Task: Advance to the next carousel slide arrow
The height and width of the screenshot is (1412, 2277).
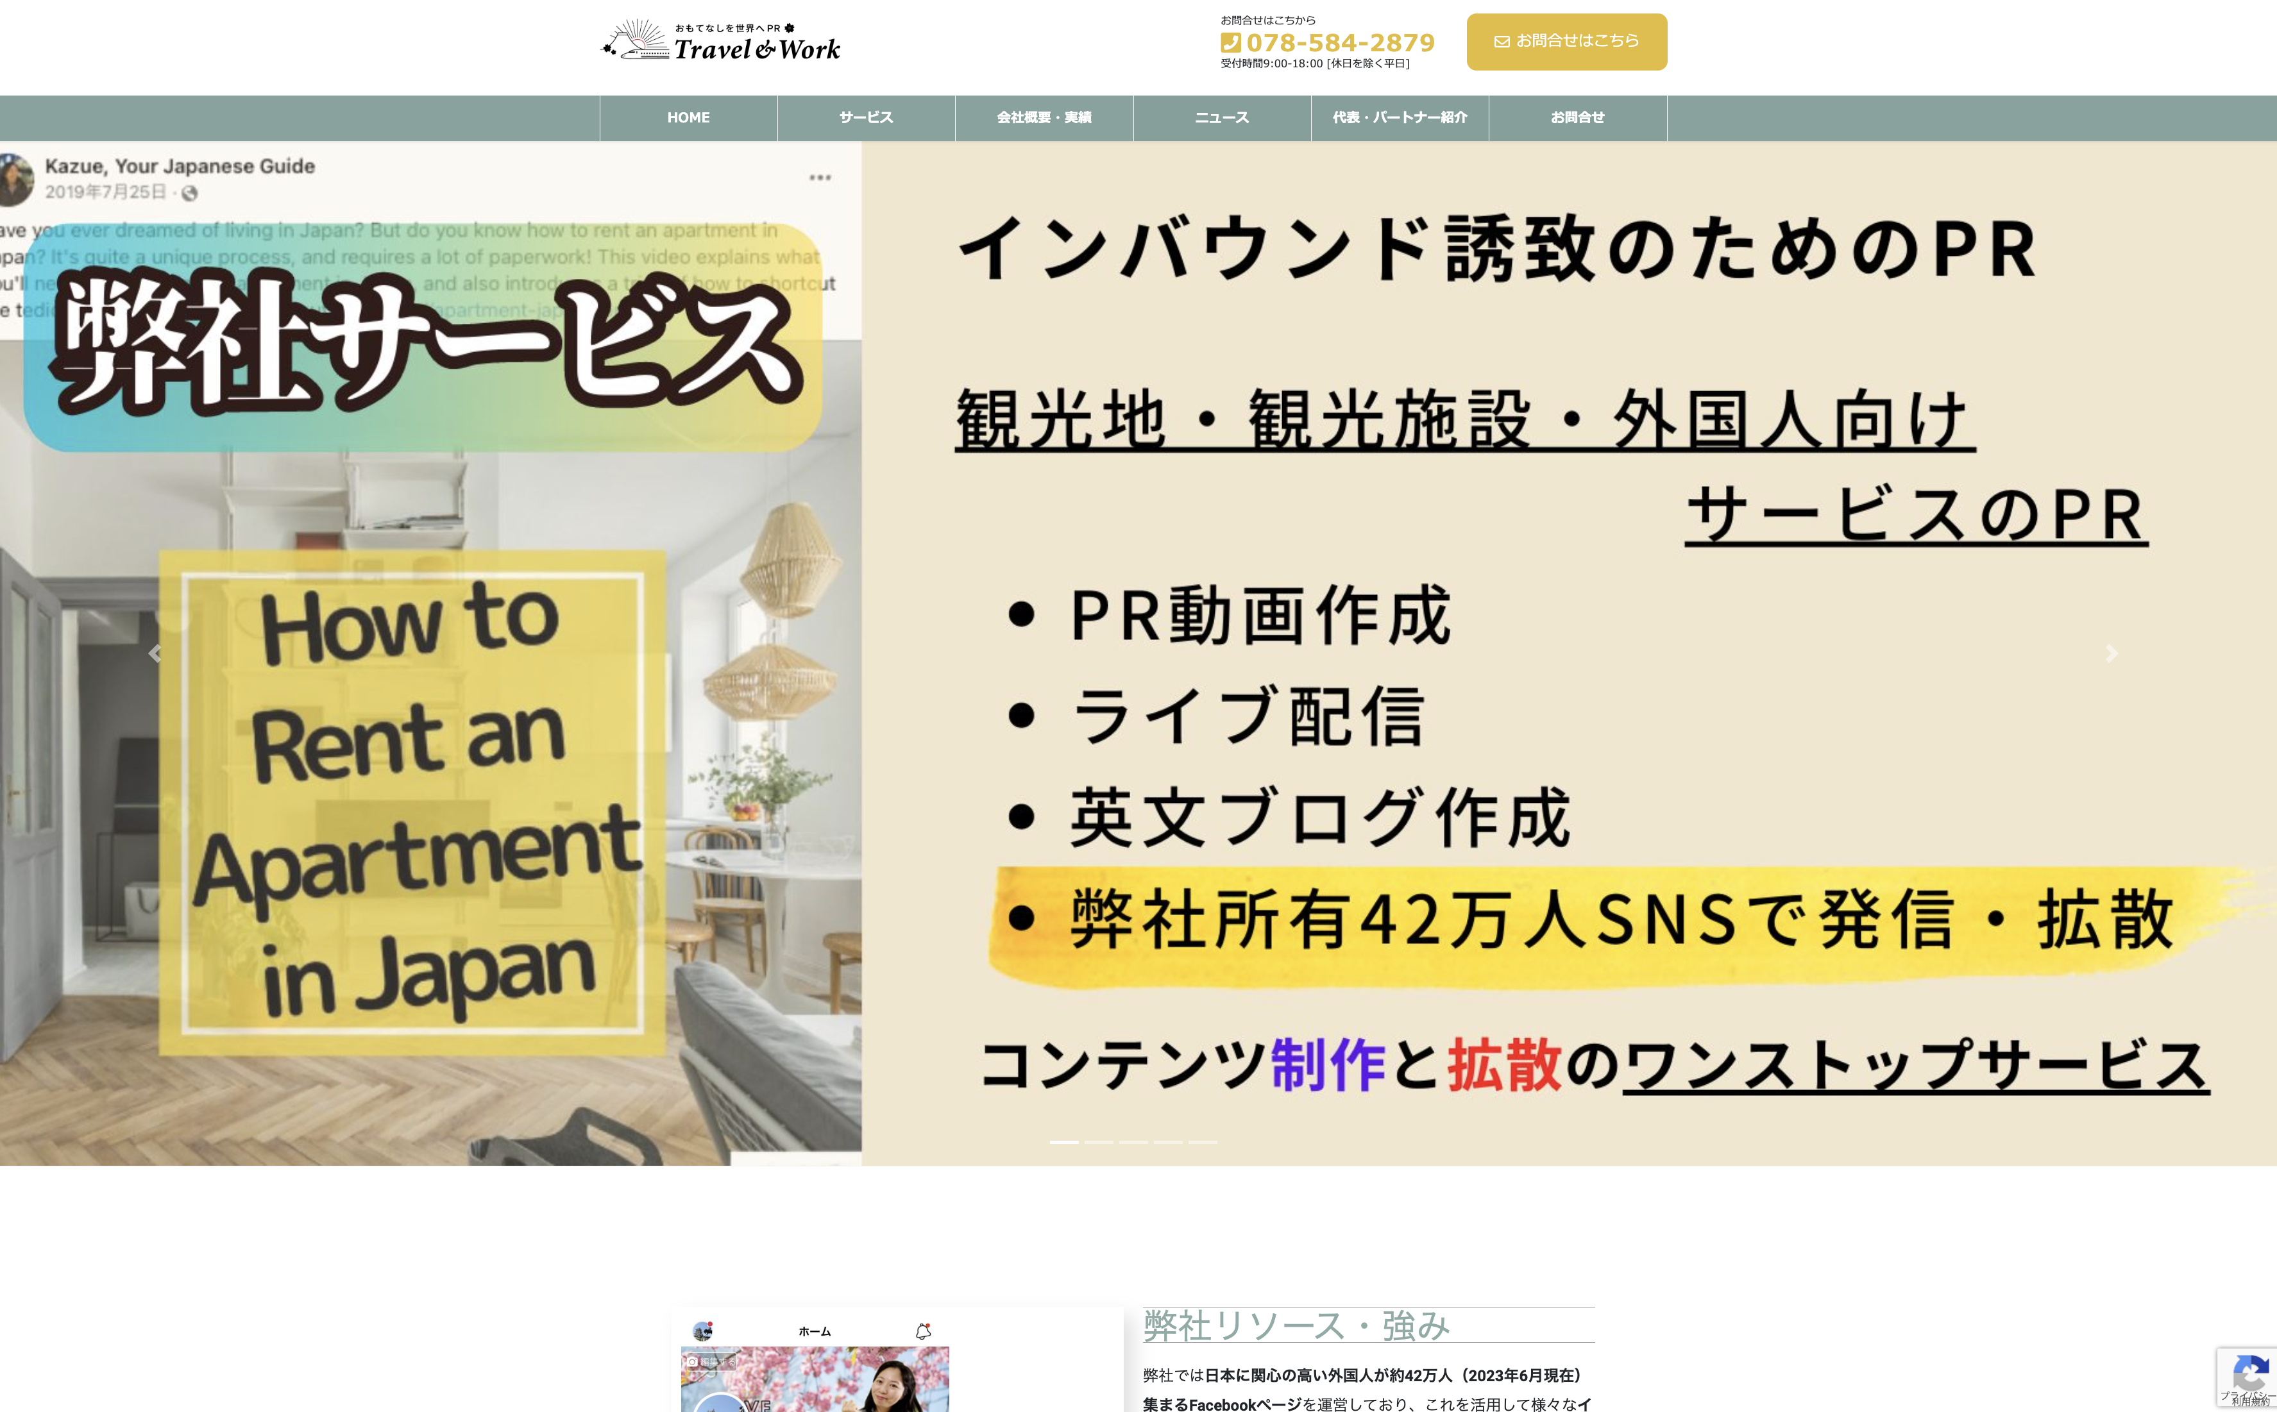Action: (x=2111, y=653)
